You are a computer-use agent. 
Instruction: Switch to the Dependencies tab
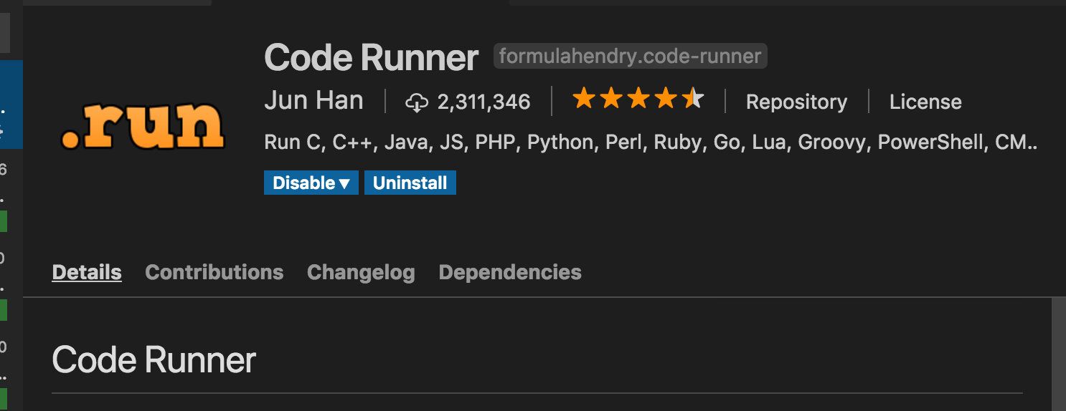(x=510, y=273)
